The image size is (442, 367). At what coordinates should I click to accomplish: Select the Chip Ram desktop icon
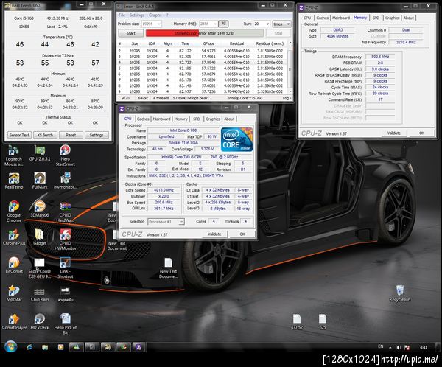point(40,293)
